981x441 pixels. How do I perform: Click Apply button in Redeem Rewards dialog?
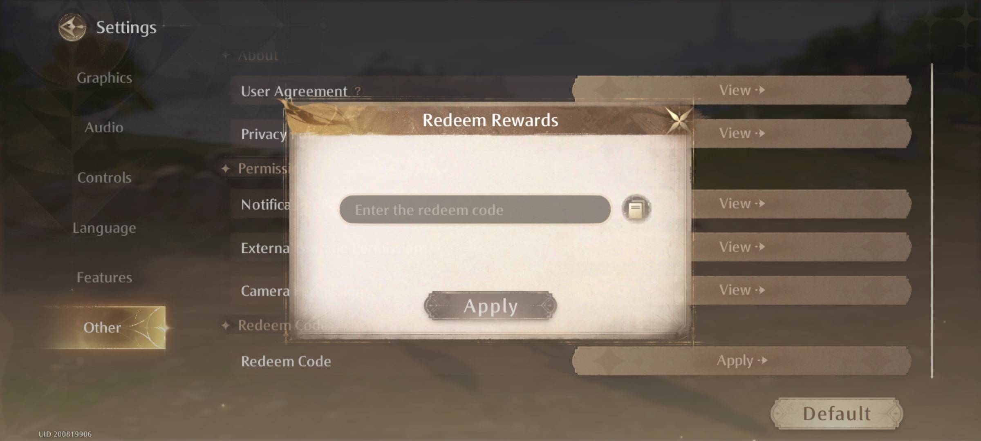coord(490,306)
